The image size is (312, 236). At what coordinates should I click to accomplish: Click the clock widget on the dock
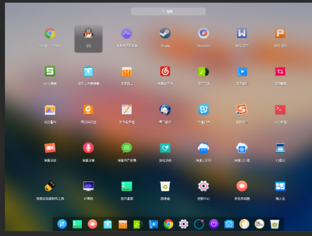pyautogui.click(x=259, y=224)
